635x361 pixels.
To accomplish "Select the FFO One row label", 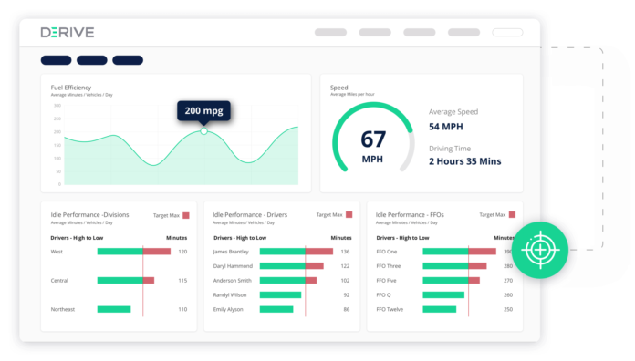I will click(x=387, y=252).
